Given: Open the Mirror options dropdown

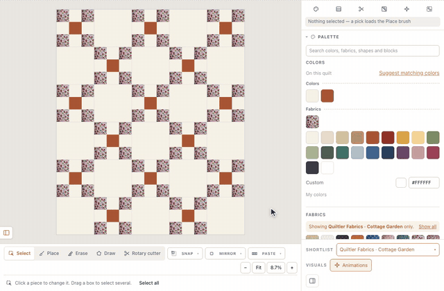Looking at the screenshot, I should point(225,254).
